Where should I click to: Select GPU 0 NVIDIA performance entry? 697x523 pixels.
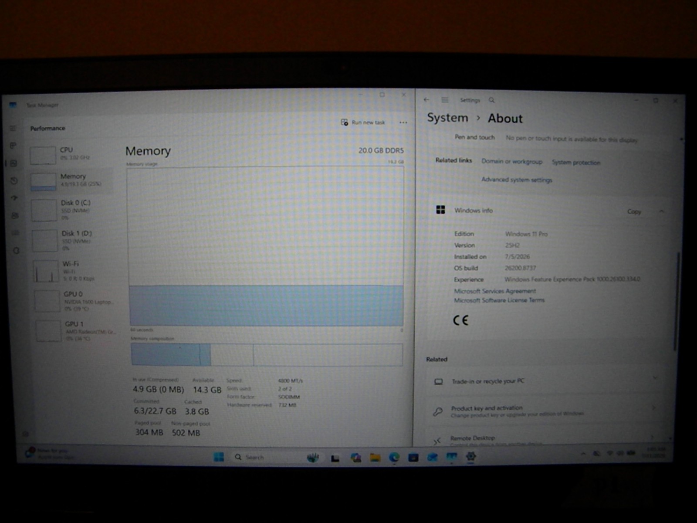pos(75,301)
